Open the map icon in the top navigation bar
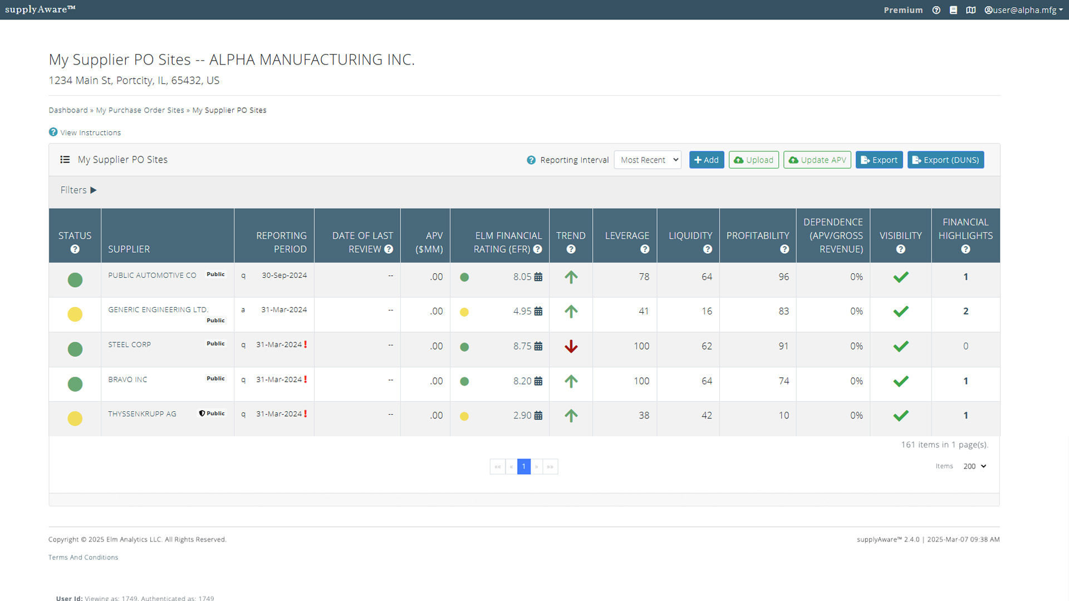Image resolution: width=1069 pixels, height=601 pixels. 971,9
